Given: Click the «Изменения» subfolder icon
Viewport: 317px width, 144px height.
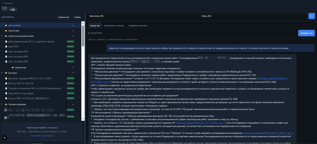Looking at the screenshot, I should point(13,67).
